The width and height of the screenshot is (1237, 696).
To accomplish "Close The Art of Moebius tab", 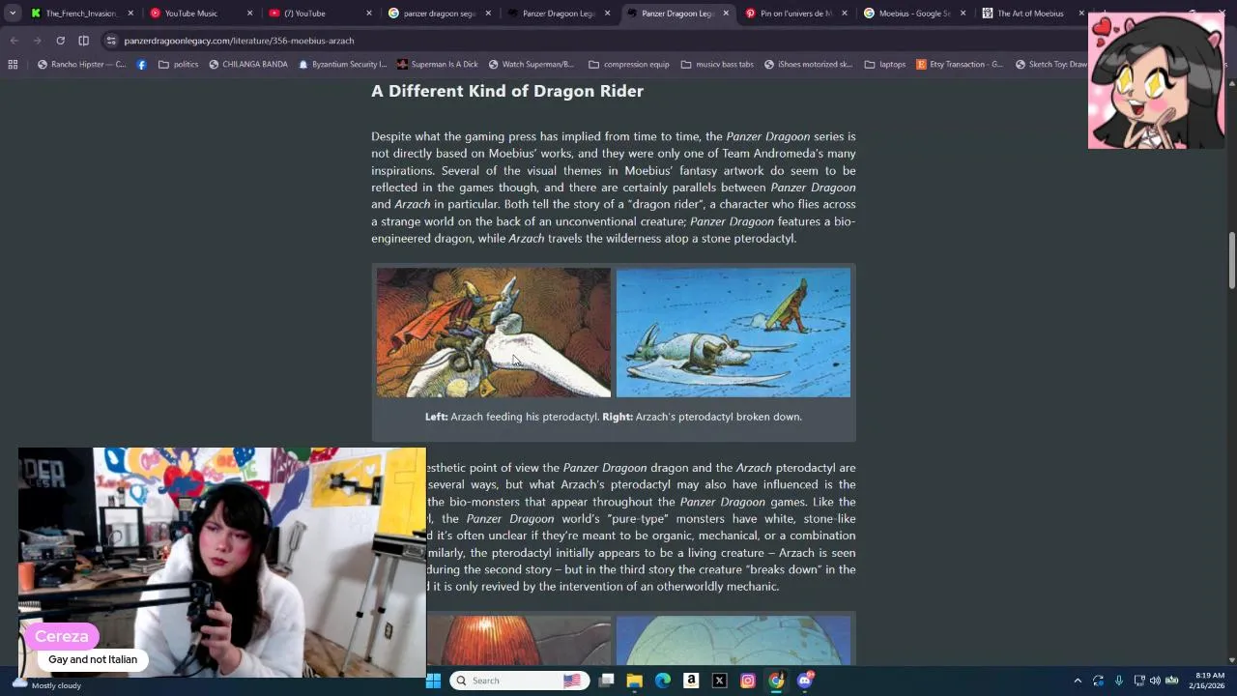I will [1080, 14].
